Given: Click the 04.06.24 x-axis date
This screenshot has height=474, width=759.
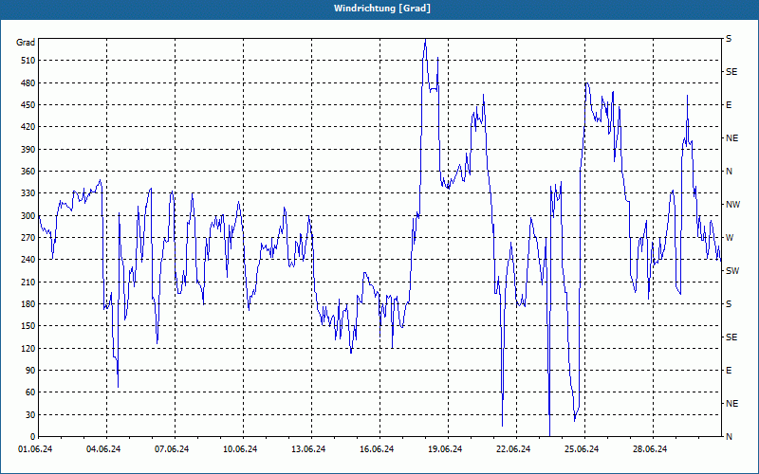Looking at the screenshot, I should [x=103, y=449].
